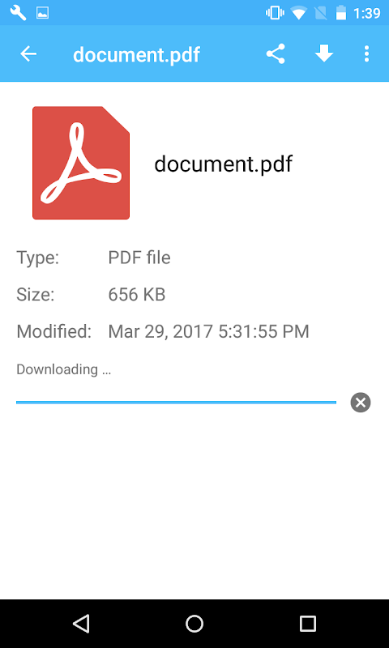The height and width of the screenshot is (648, 389).
Task: Tap the battery status icon
Action: 341,13
